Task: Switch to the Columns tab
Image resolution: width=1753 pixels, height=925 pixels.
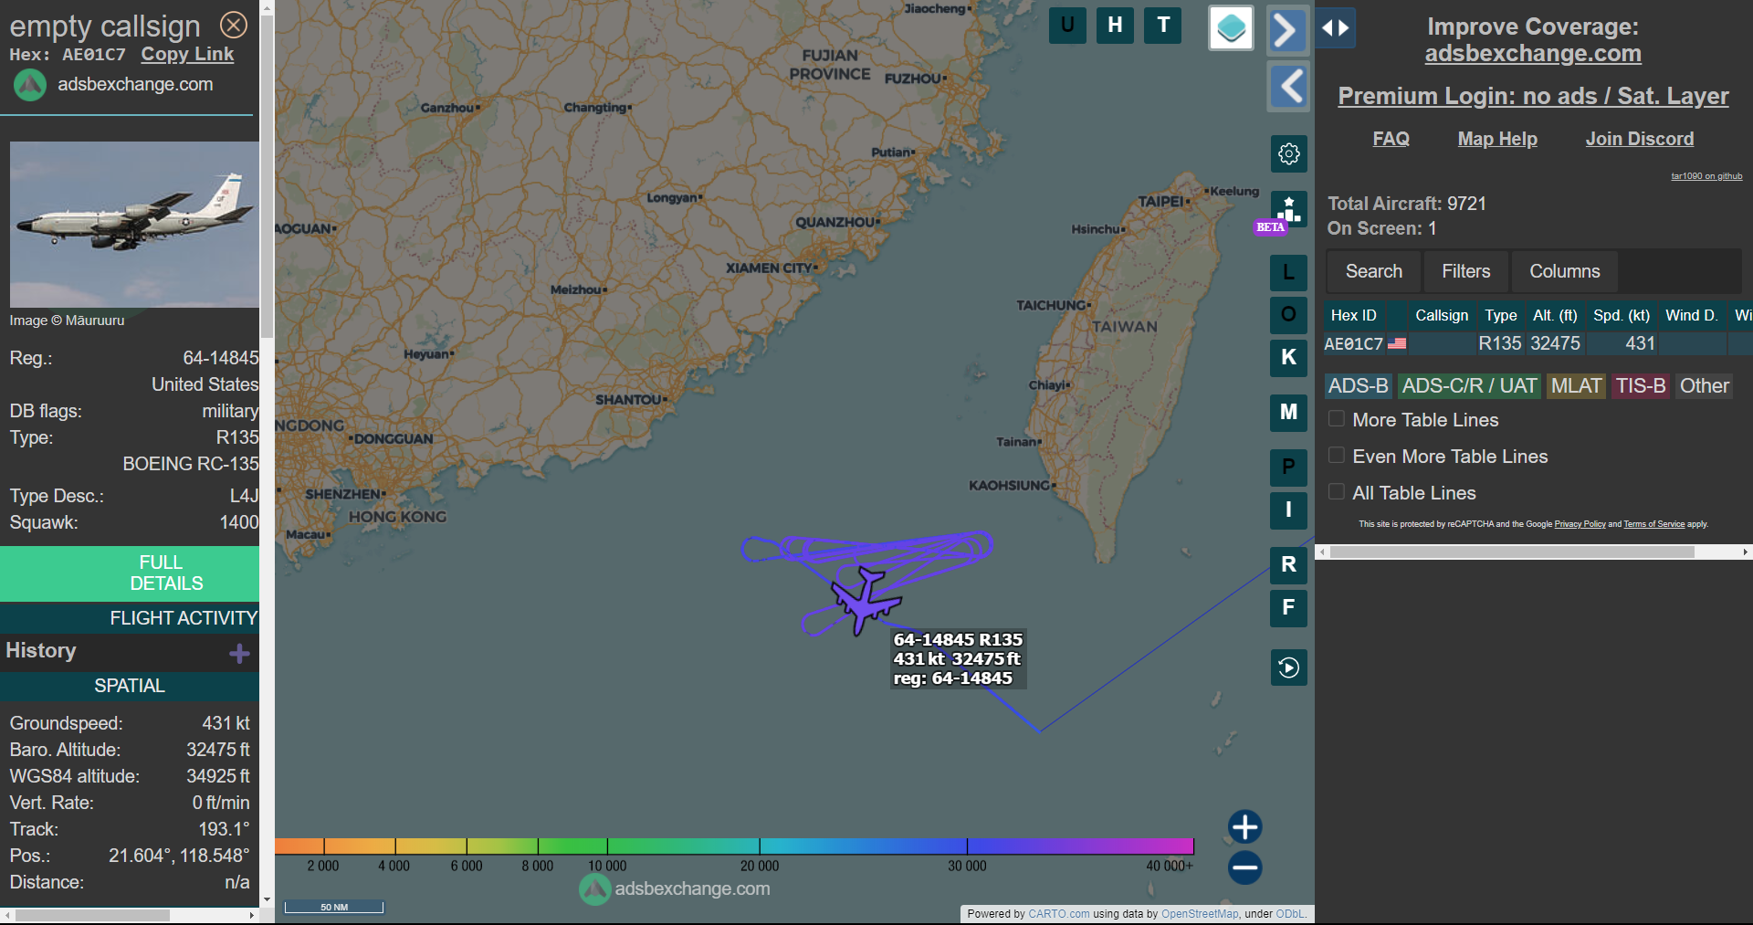Action: pyautogui.click(x=1564, y=271)
